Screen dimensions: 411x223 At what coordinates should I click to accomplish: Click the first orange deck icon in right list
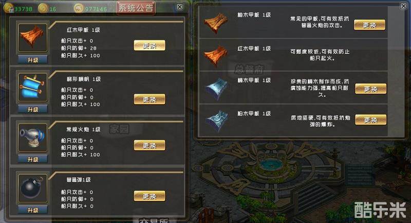tap(216, 23)
